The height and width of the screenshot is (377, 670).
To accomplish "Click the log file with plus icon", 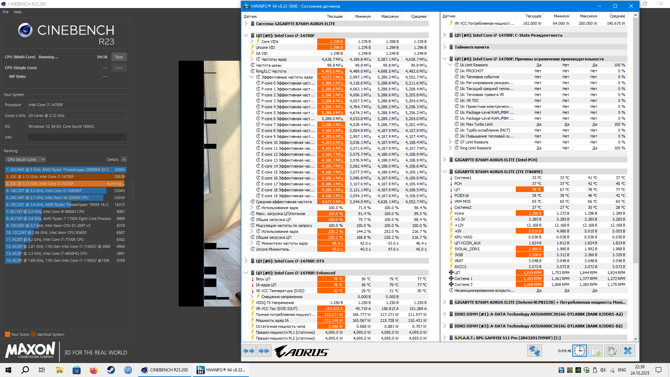I will tap(595, 351).
